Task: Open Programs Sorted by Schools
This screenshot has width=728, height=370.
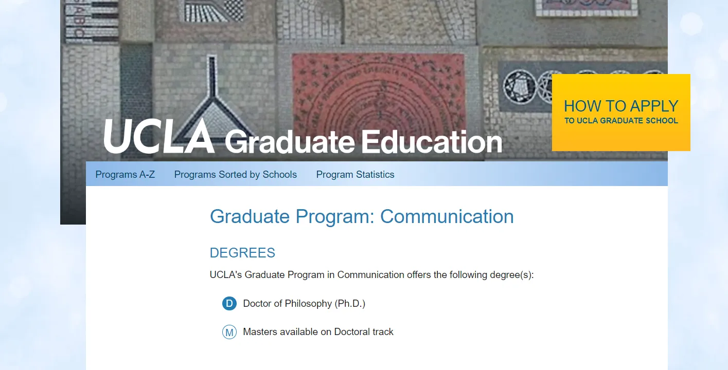Action: pos(235,175)
